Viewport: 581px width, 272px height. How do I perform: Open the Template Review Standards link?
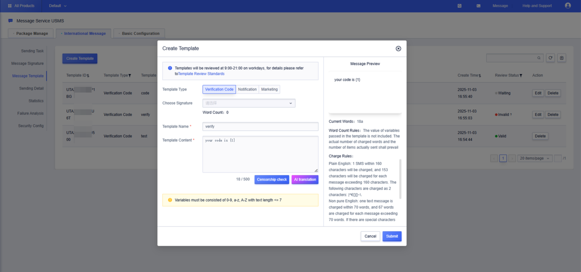pos(201,74)
